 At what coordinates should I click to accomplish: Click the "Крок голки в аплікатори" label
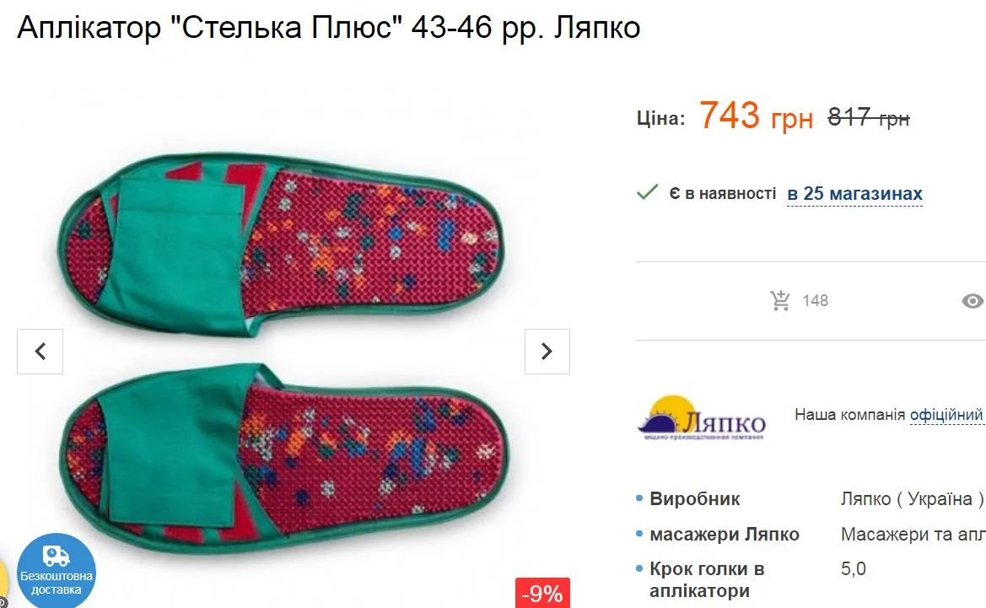(x=707, y=579)
